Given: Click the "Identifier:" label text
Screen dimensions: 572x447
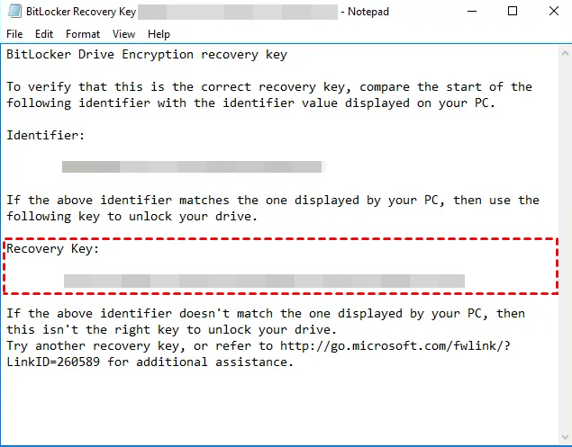Looking at the screenshot, I should (46, 135).
